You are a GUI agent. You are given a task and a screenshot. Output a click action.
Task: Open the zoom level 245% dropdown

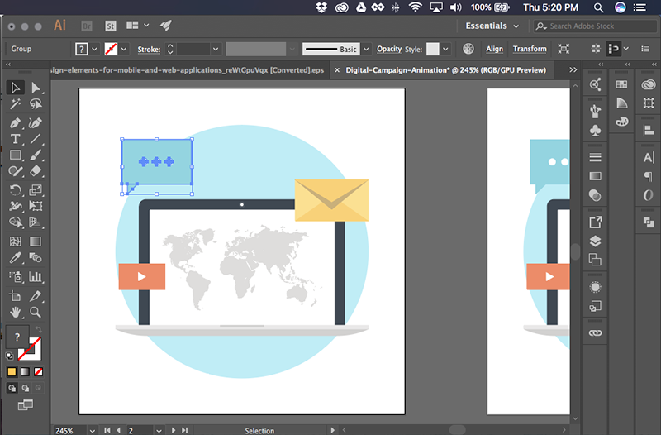point(92,430)
